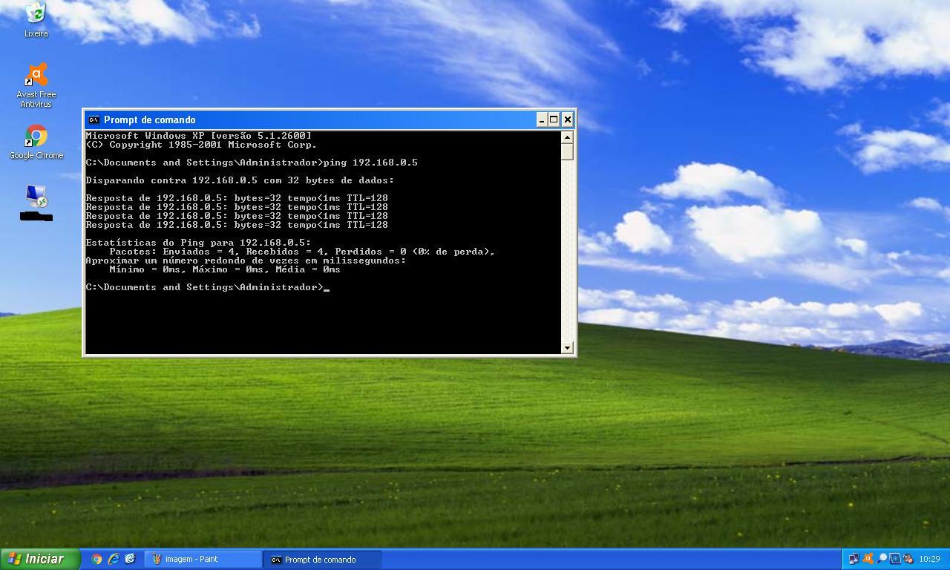Click Prompt de comando taskbar button
Screen dimensions: 950x570
322,559
